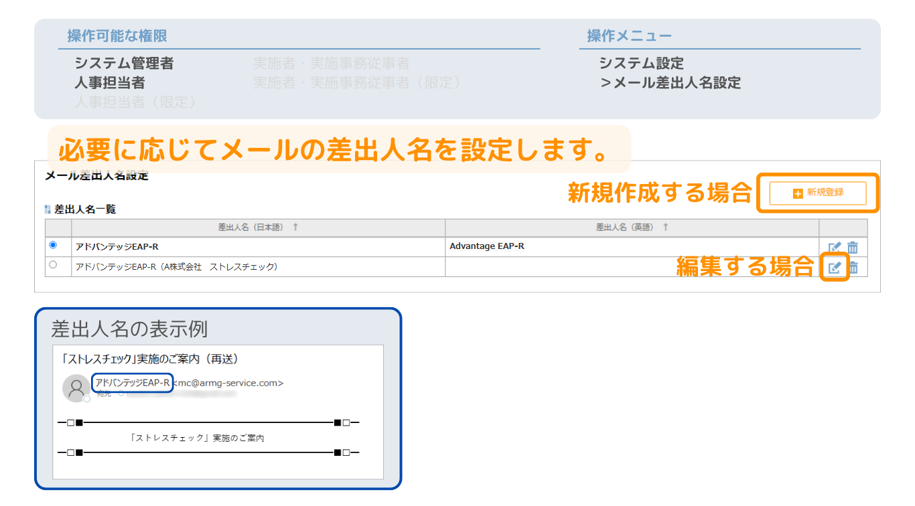
Task: Click the 人事担当者 role label
Action: 109,83
